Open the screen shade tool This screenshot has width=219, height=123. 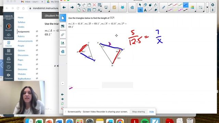tap(94, 10)
